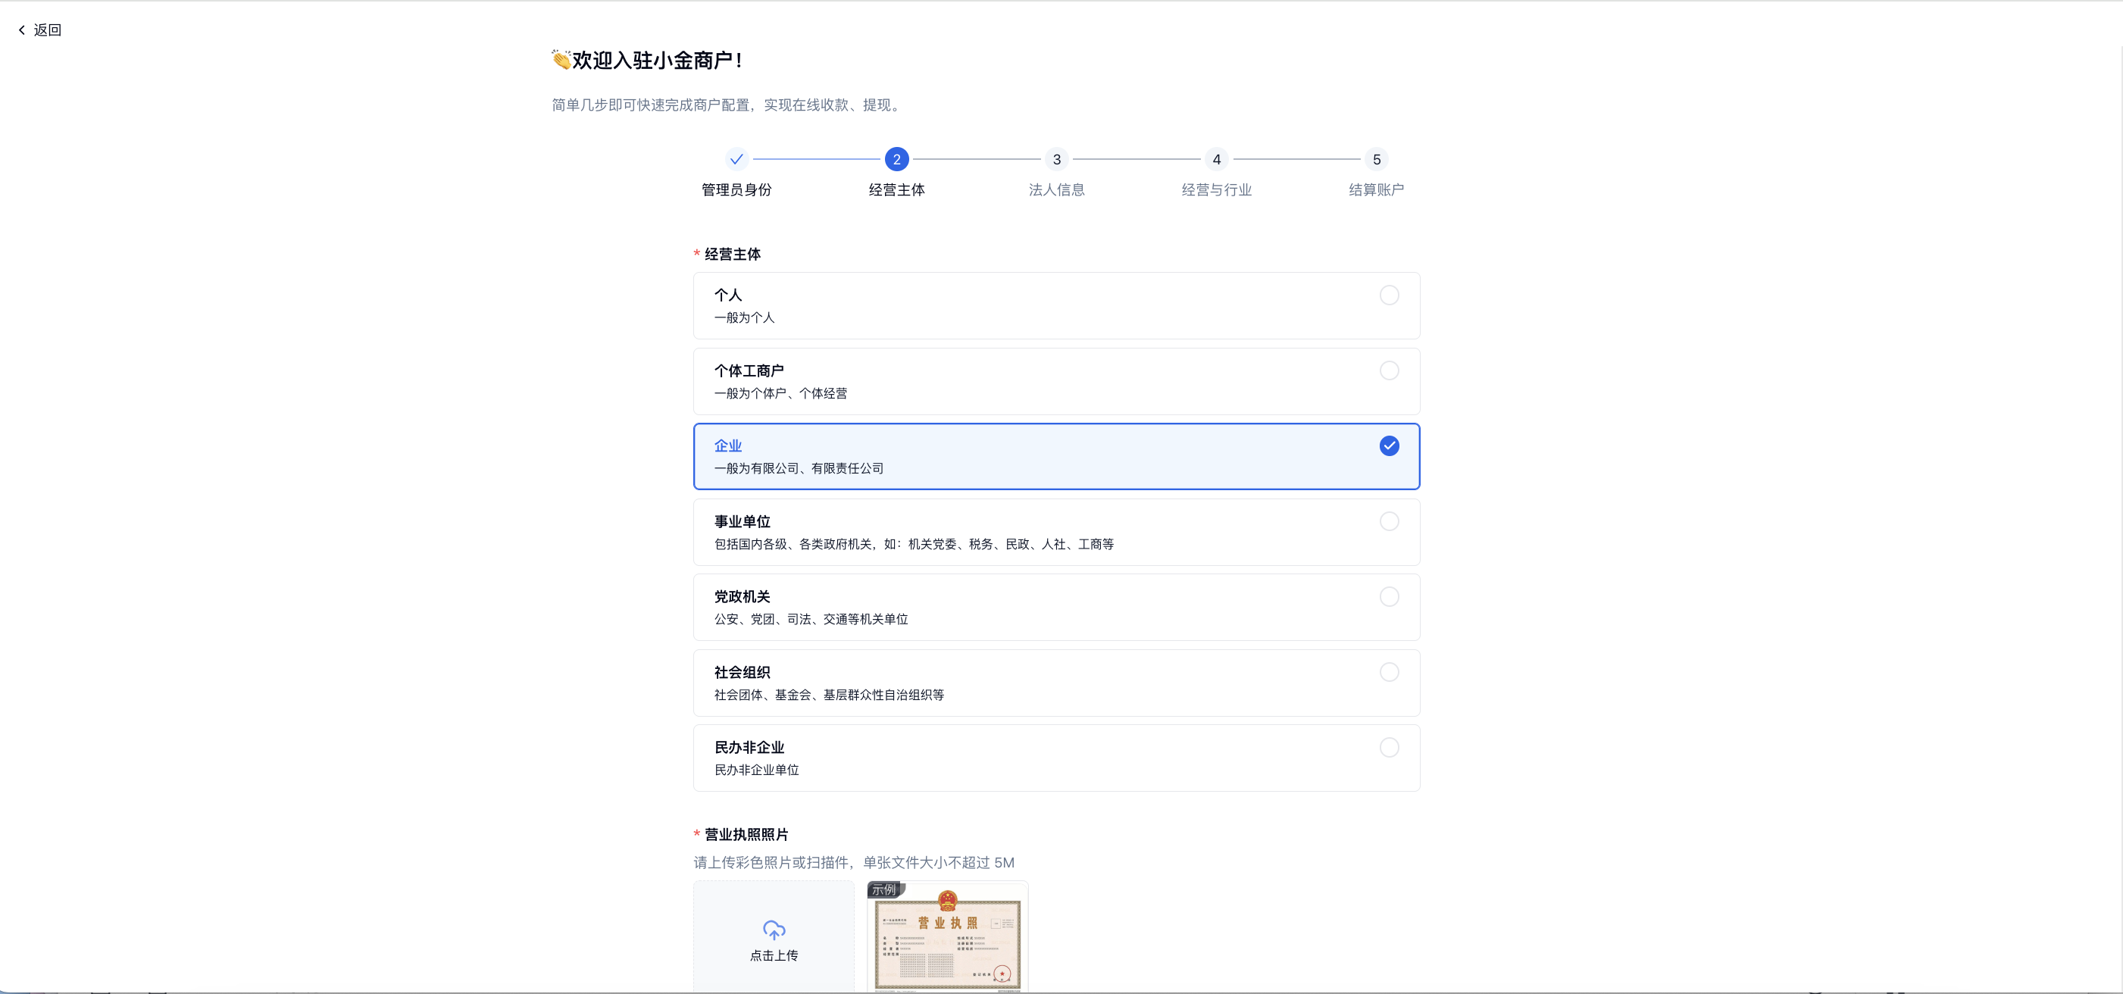This screenshot has width=2123, height=994.
Task: Click the 点击上传 label
Action: [773, 955]
